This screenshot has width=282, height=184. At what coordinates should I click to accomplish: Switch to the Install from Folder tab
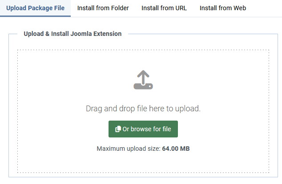[103, 8]
